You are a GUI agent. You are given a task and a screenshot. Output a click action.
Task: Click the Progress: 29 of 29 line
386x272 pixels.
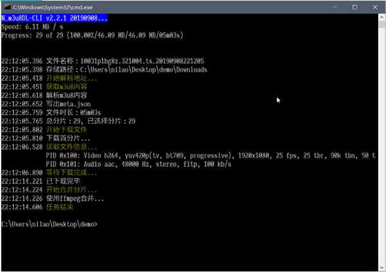pos(92,35)
